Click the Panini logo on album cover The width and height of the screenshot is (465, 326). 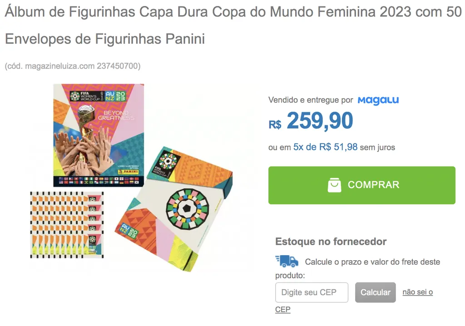(x=128, y=172)
